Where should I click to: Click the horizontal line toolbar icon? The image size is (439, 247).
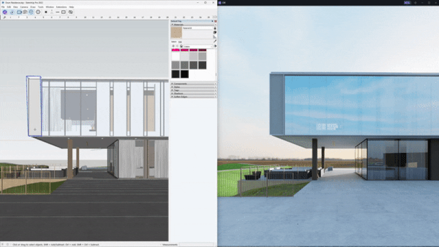tap(58, 12)
